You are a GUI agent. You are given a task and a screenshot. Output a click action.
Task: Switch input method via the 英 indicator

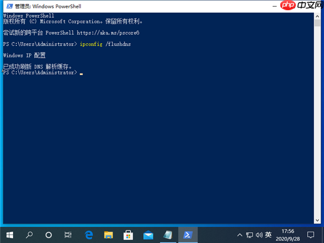click(268, 235)
